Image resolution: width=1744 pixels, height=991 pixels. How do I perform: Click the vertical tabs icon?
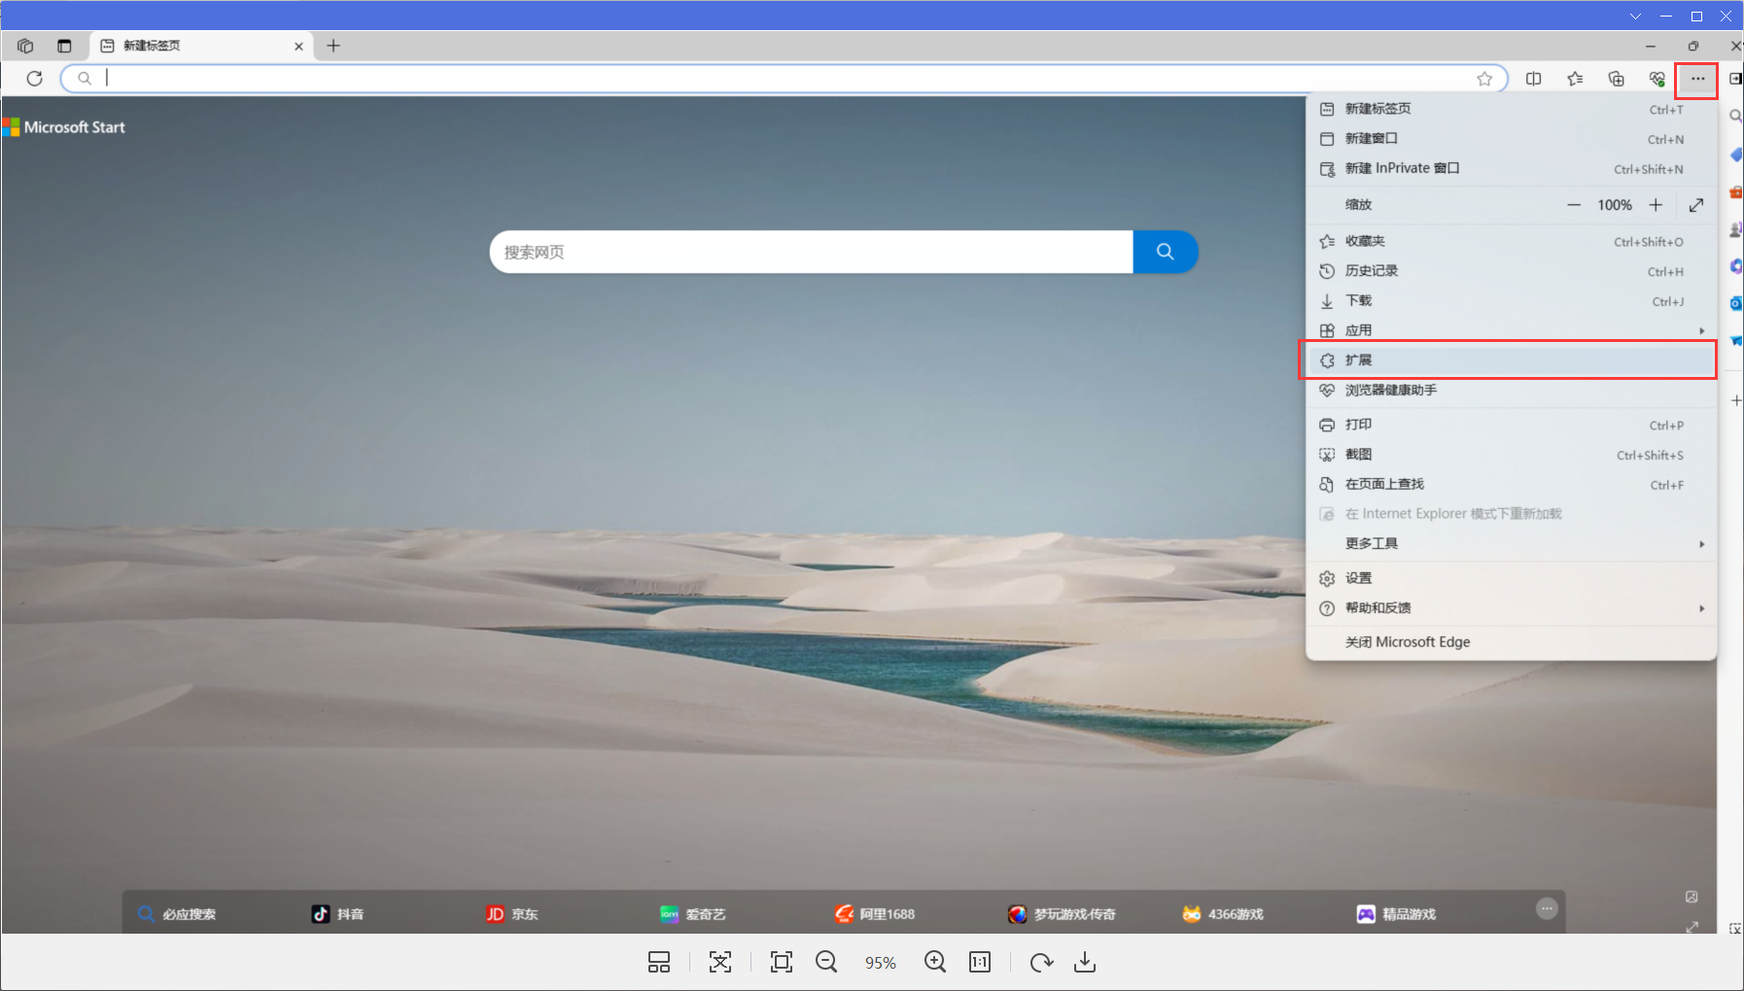click(64, 46)
